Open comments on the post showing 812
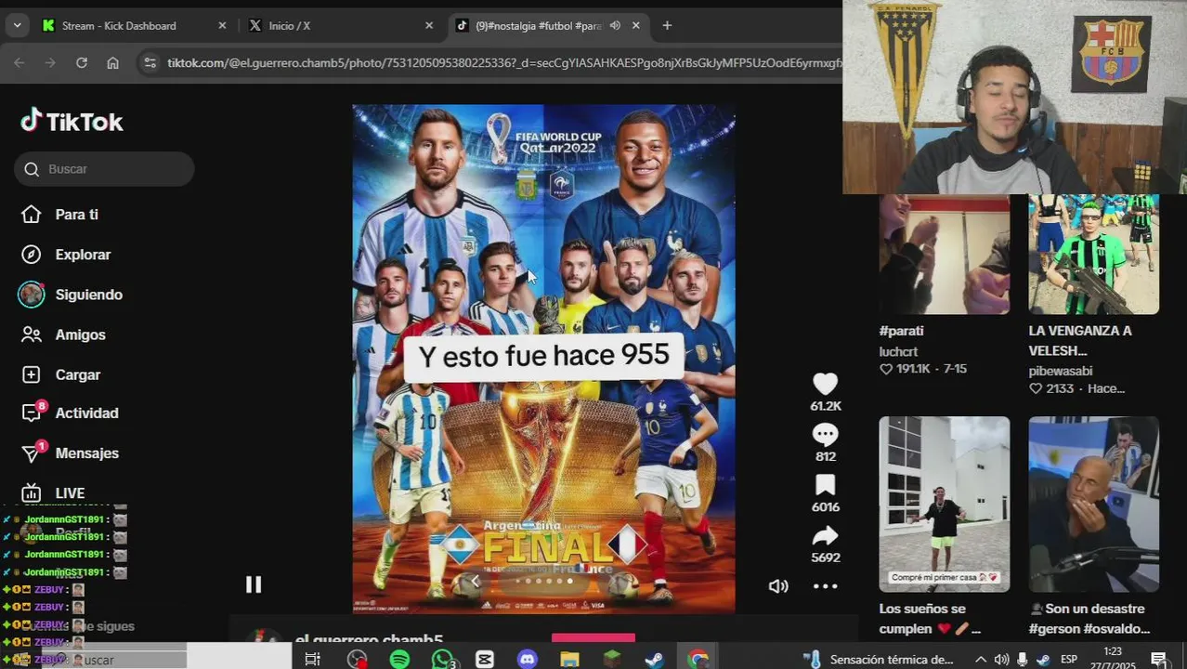The height and width of the screenshot is (669, 1187). [825, 435]
